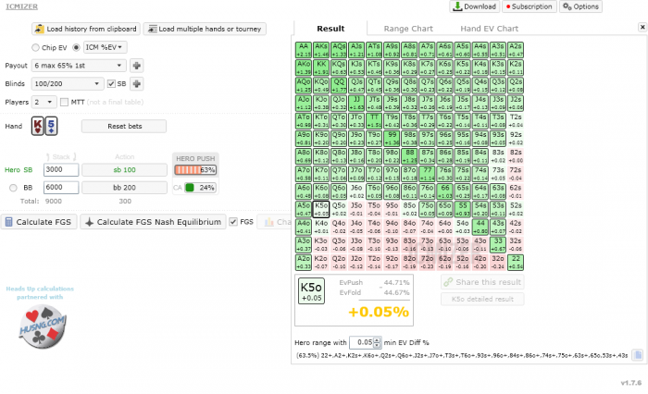Adjust the Hero Push 63% range bar
Viewport: 648px width, 394px height.
[195, 170]
